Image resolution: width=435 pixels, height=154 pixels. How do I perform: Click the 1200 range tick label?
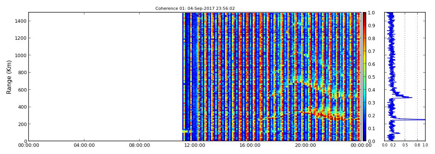pos(20,38)
